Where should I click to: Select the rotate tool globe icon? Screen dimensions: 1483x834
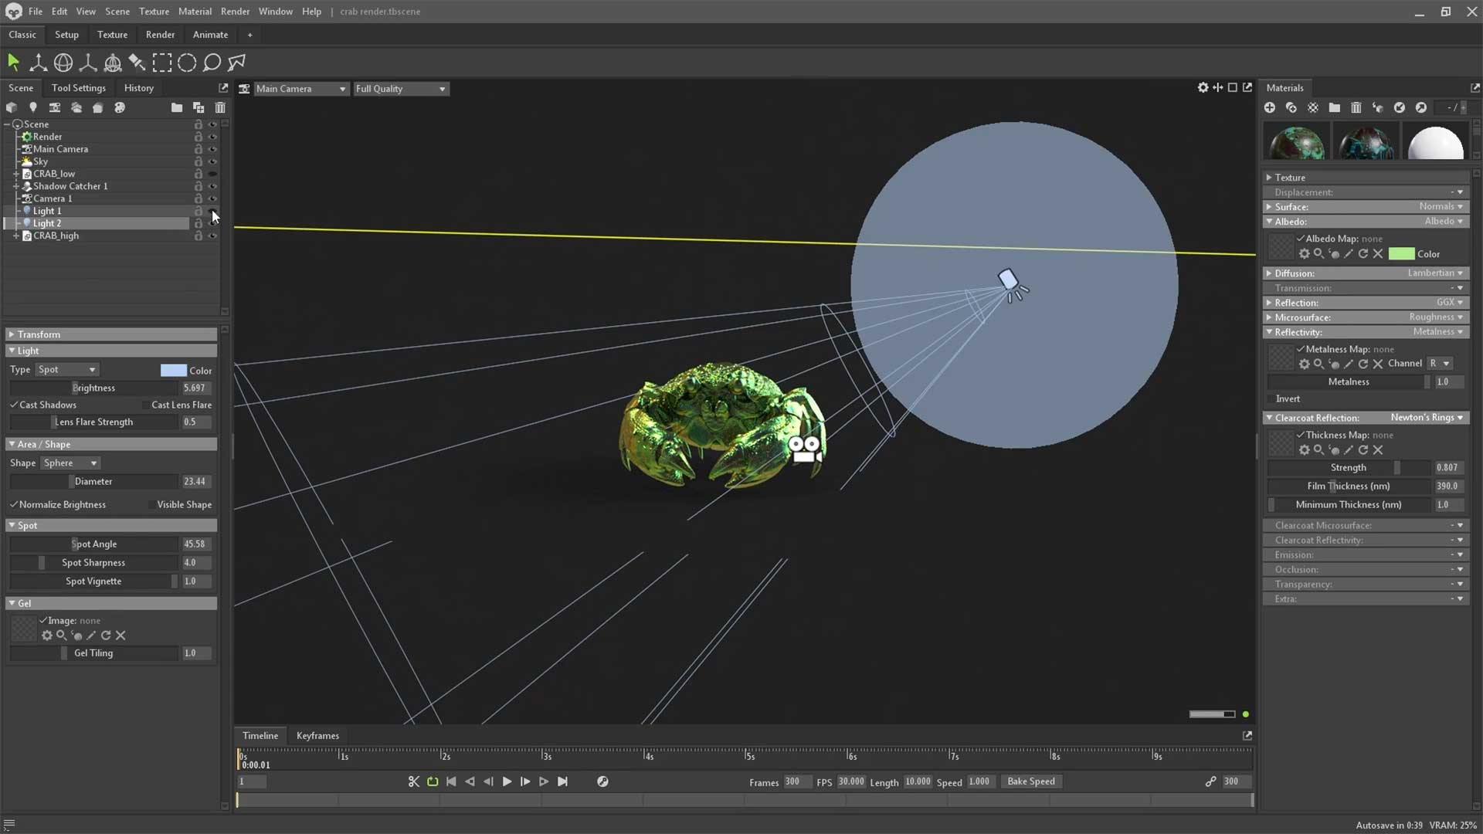click(x=63, y=63)
